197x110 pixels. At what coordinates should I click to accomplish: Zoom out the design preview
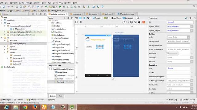pyautogui.click(x=124, y=22)
